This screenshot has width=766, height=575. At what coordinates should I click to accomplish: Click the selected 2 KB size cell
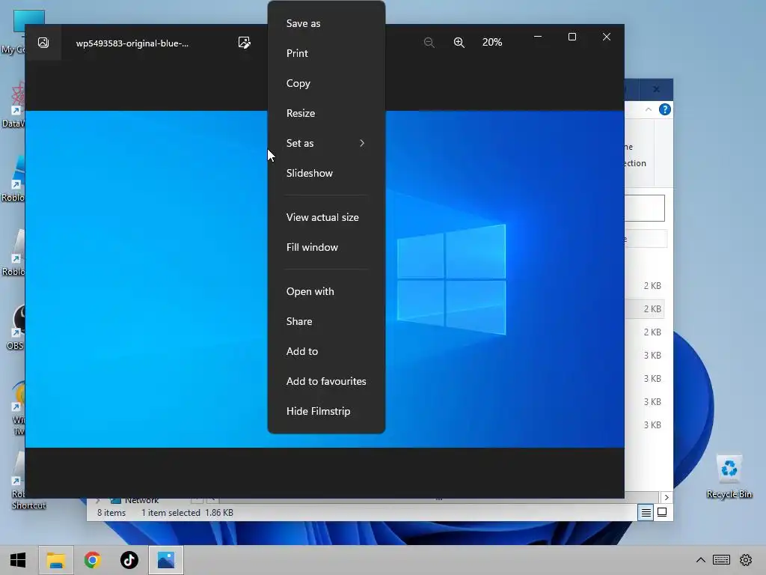coord(652,309)
